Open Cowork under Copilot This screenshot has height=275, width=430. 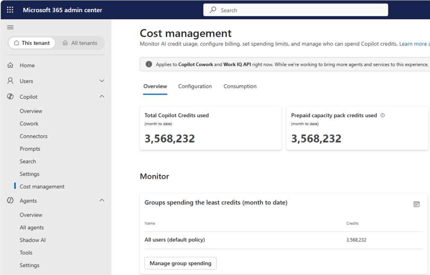29,123
